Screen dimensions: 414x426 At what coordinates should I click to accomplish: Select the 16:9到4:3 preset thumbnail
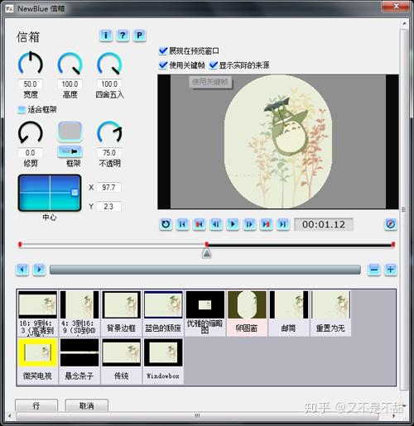point(37,314)
